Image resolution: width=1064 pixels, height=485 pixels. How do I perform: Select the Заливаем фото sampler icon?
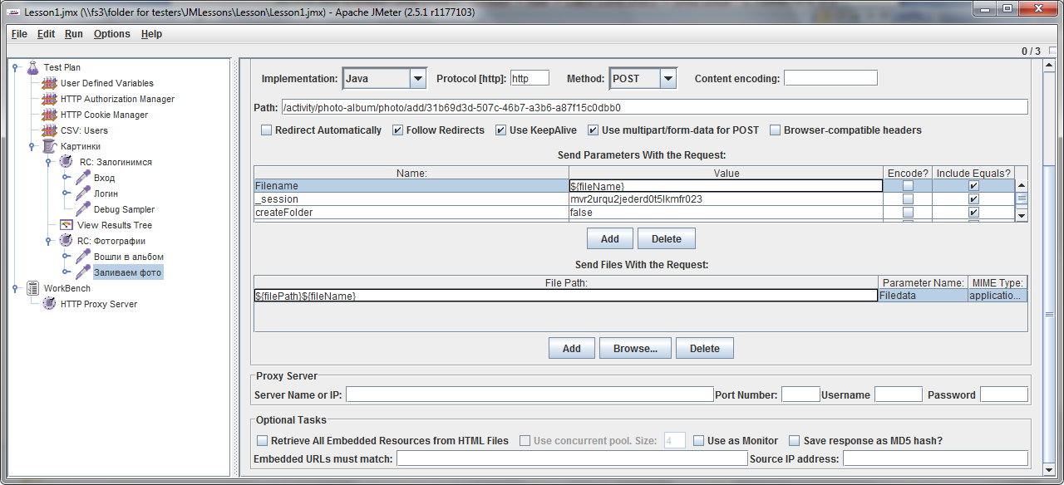pos(83,272)
